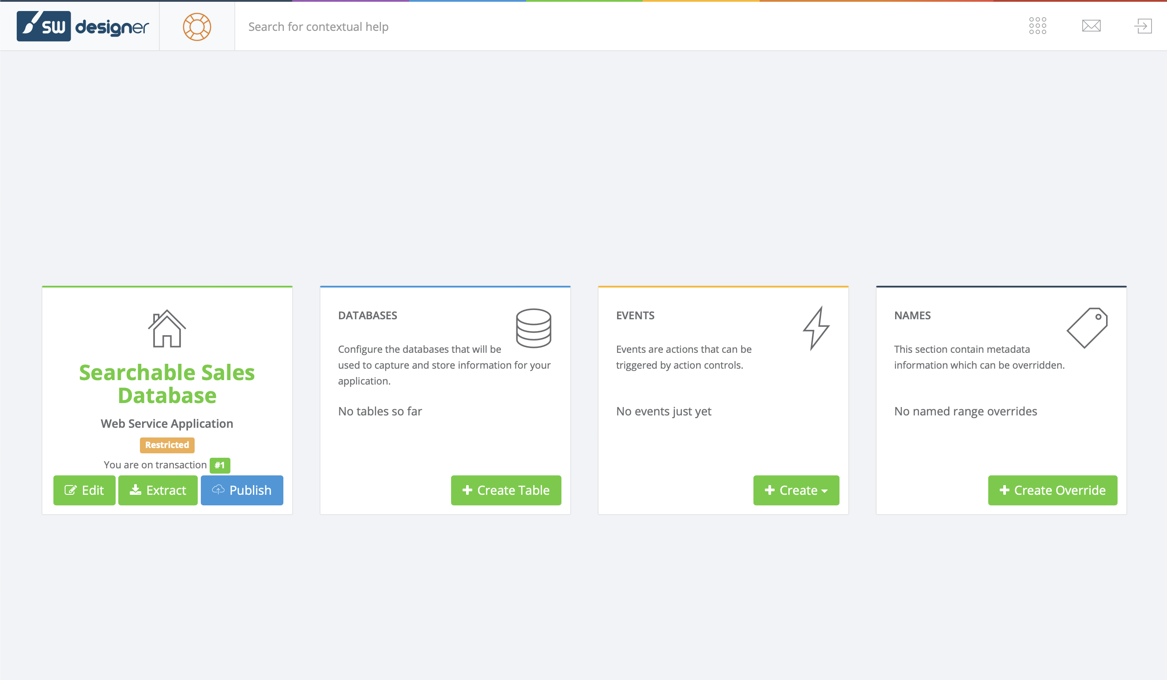Publish the application
Viewport: 1167px width, 680px height.
(x=242, y=490)
